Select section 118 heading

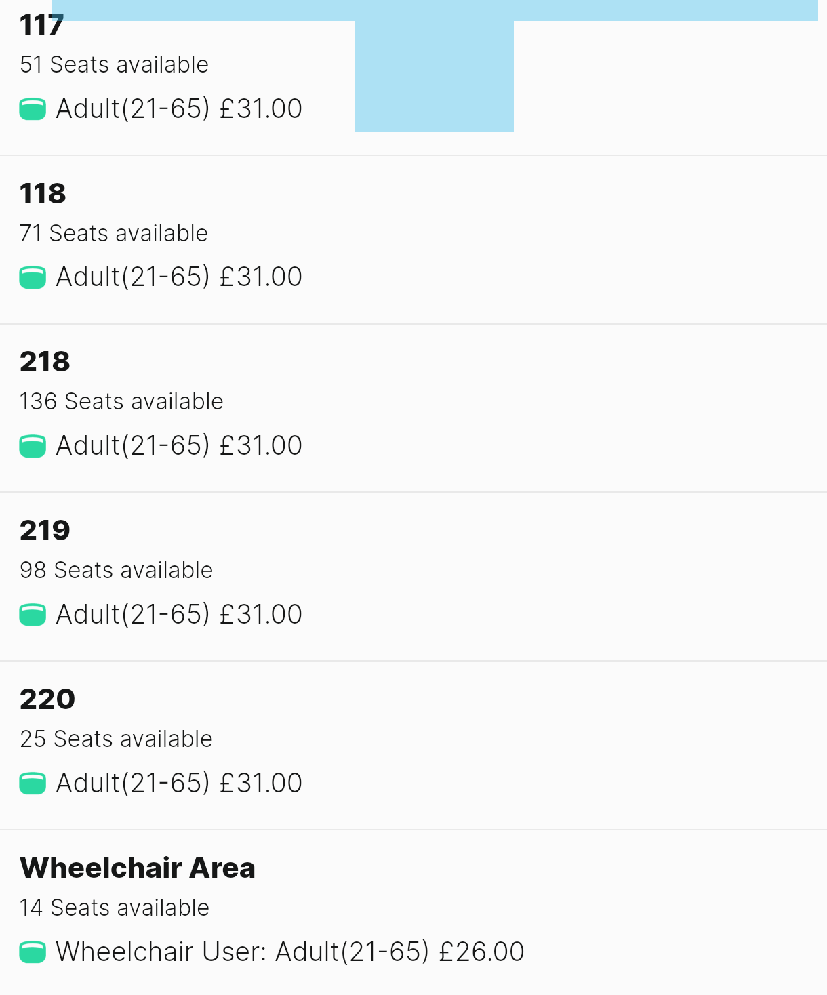click(x=43, y=194)
